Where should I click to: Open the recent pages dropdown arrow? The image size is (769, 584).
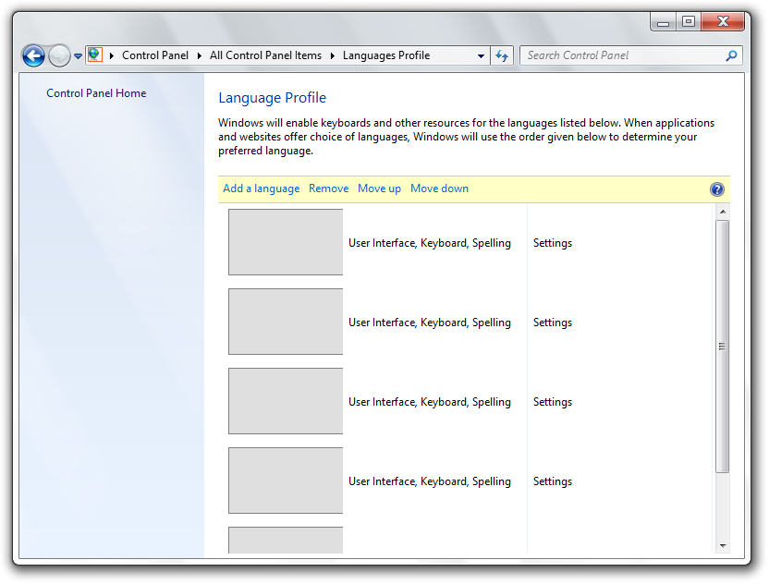click(x=78, y=56)
